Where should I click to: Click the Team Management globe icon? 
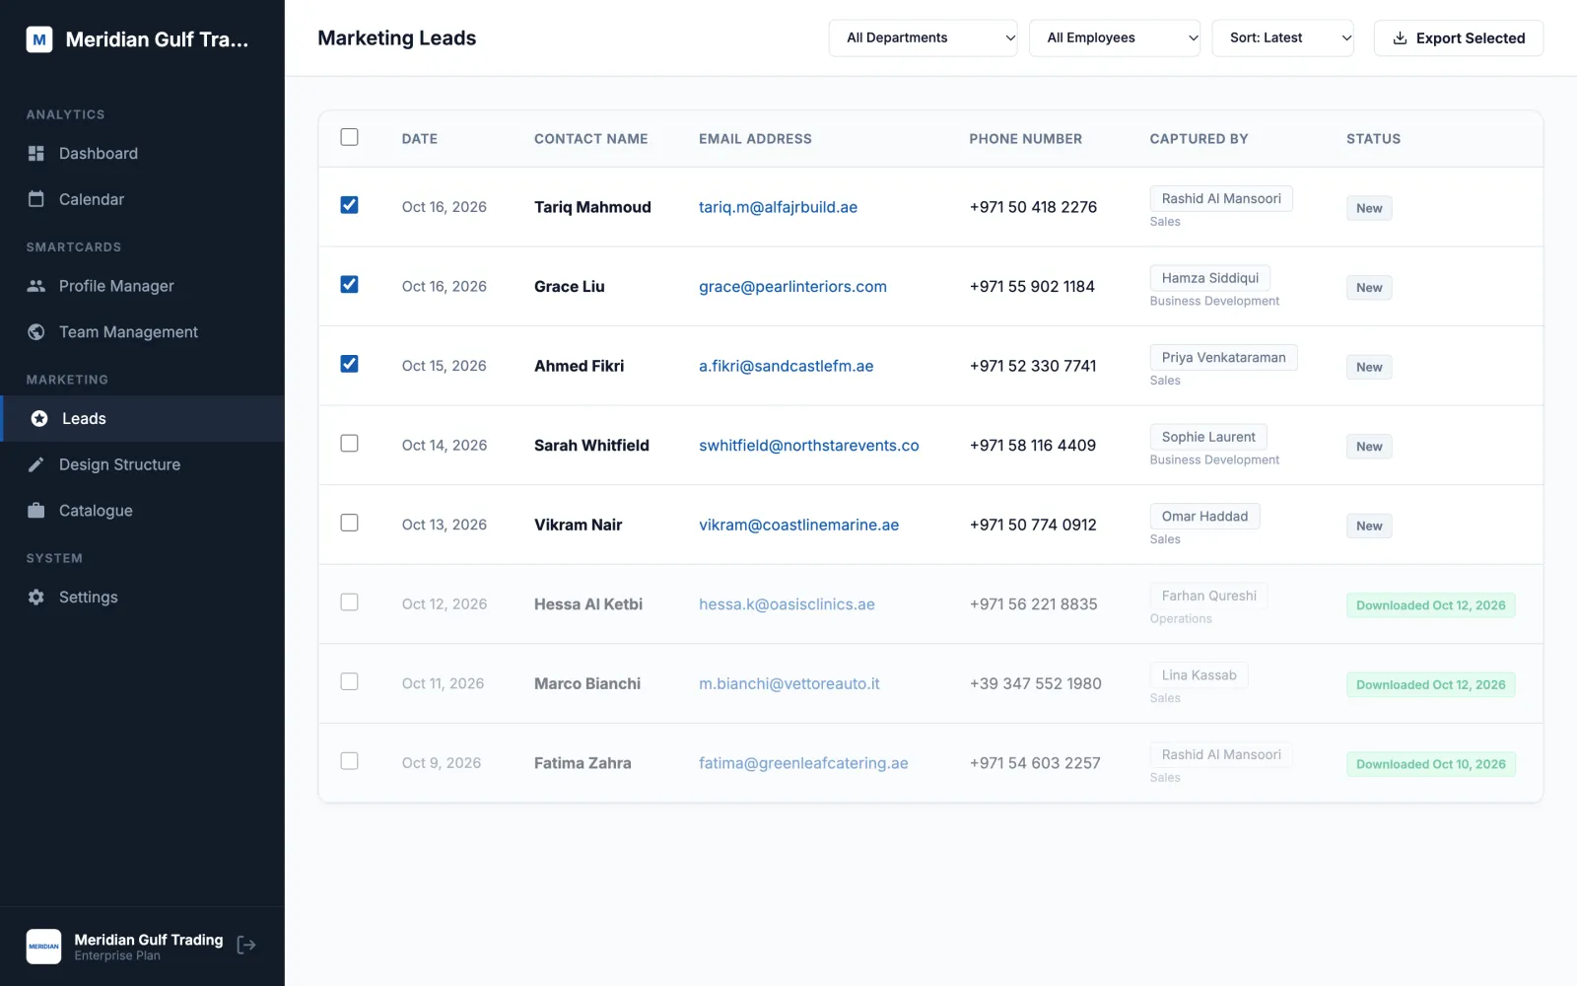coord(36,332)
